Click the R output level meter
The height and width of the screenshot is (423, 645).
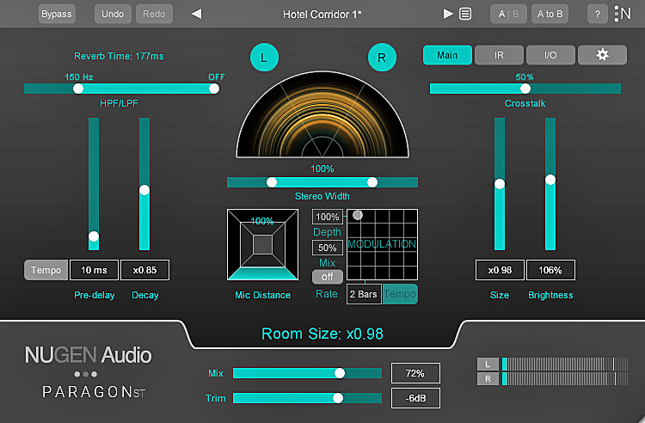[x=565, y=378]
